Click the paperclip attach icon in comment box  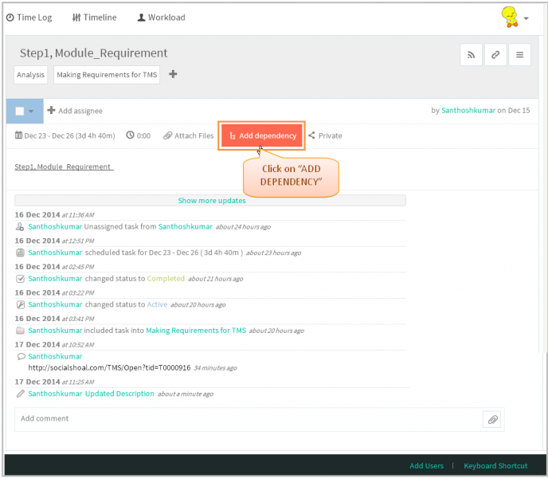pos(492,419)
